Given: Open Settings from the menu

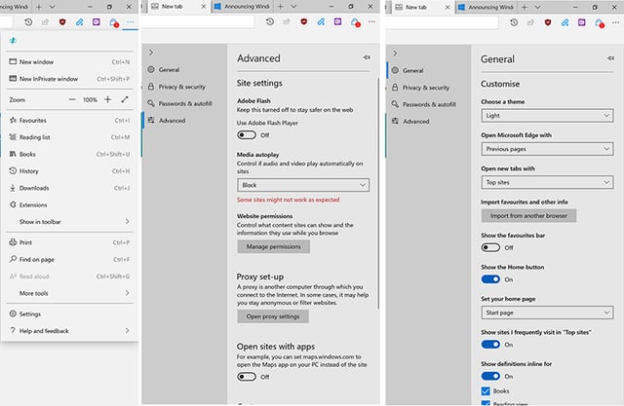Looking at the screenshot, I should click(x=70, y=314).
